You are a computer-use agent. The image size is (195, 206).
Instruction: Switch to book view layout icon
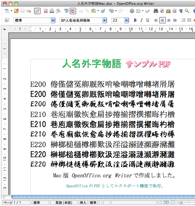point(173,202)
